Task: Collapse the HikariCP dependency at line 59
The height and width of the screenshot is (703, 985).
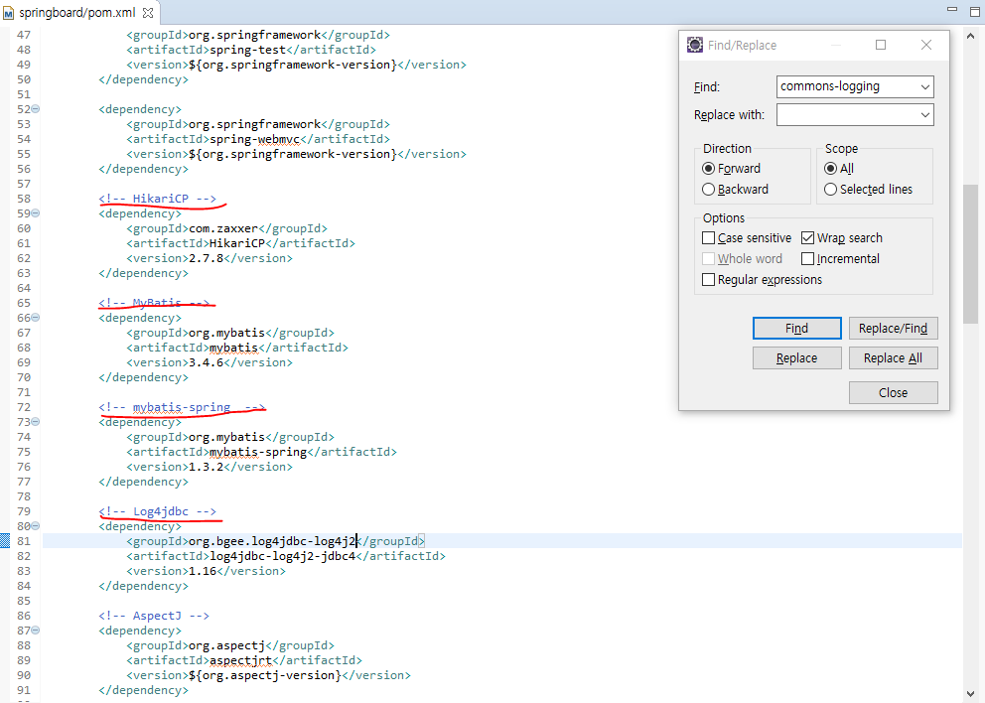Action: click(36, 213)
